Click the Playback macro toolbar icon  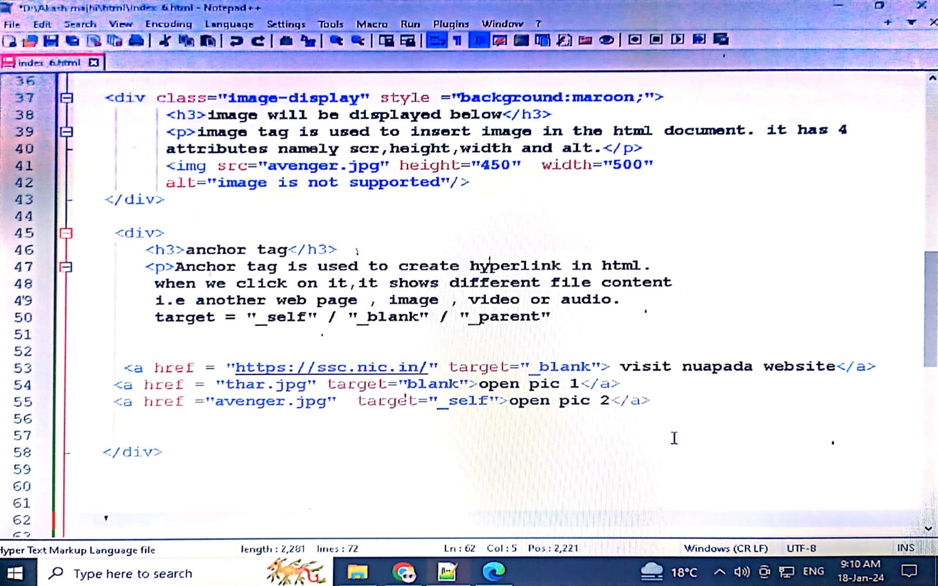[x=678, y=40]
